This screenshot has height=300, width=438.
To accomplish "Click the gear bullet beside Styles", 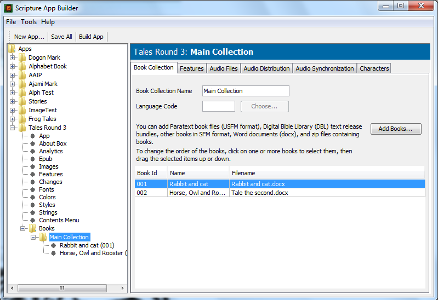I will tap(33, 205).
